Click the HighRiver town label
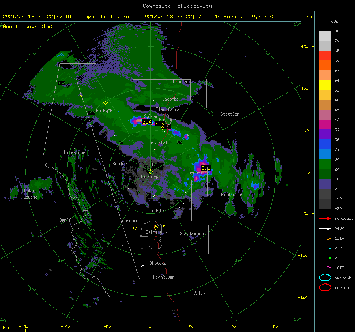 [164, 277]
